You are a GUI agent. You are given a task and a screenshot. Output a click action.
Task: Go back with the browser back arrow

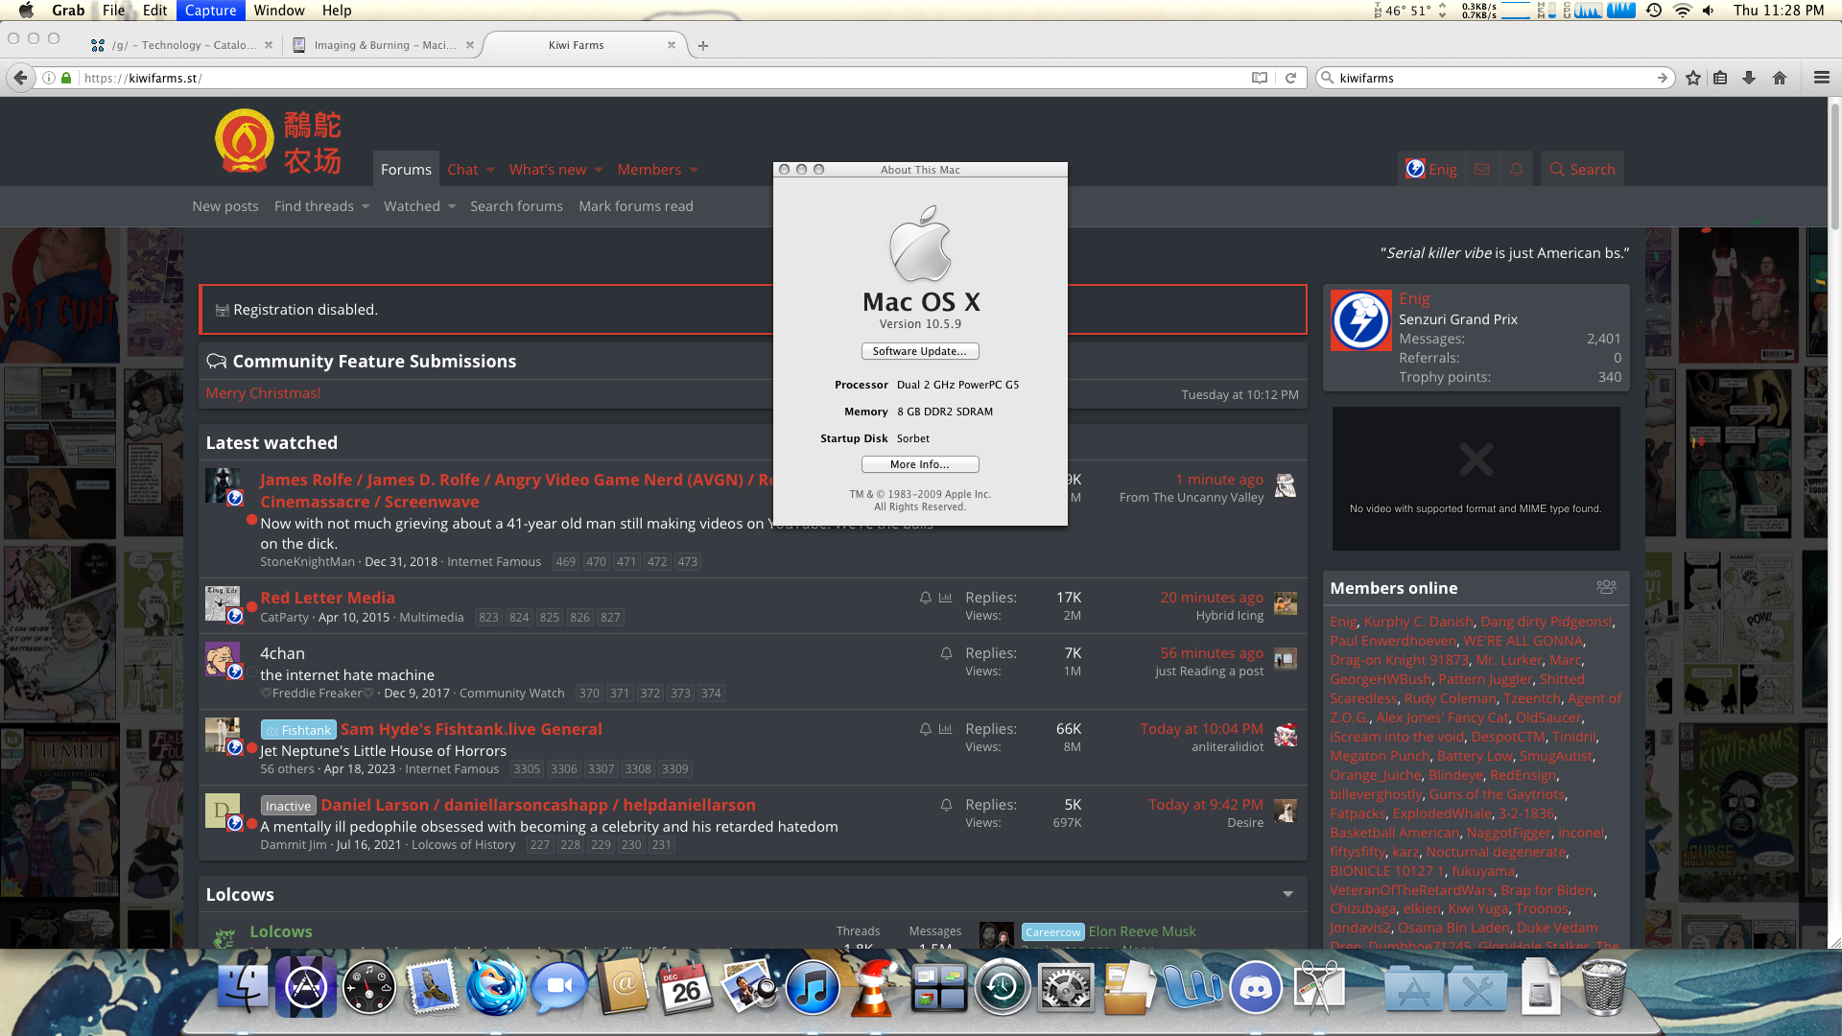click(20, 78)
